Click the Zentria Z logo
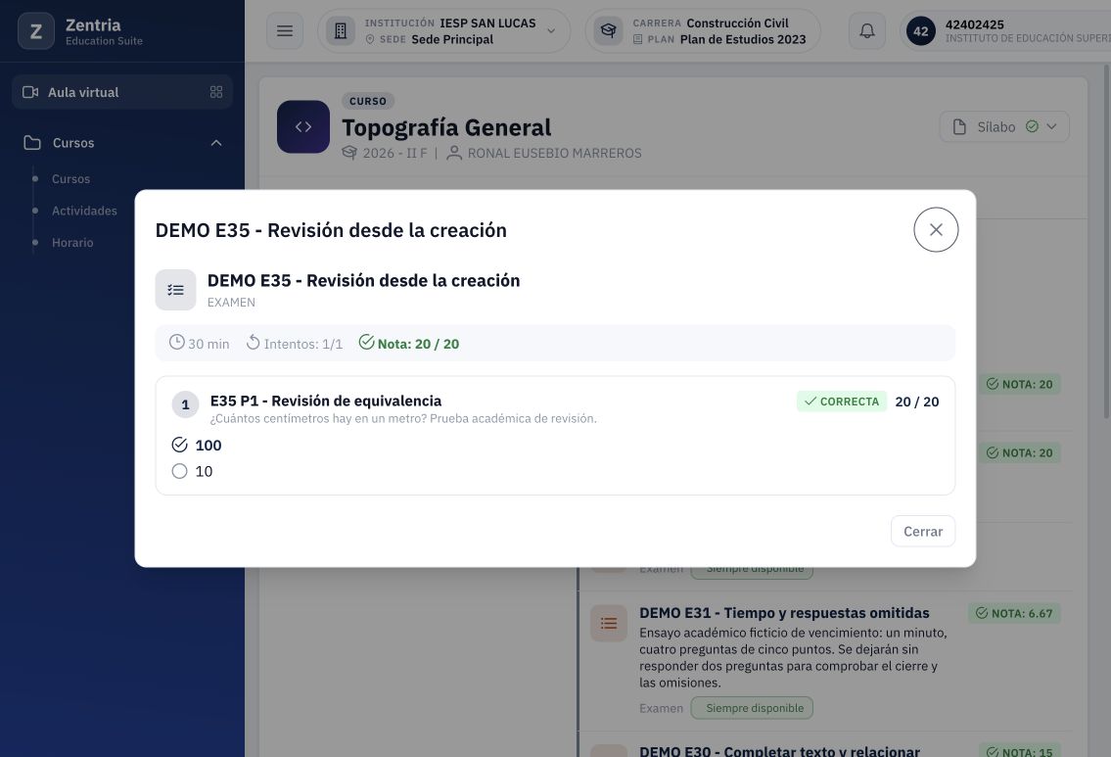The image size is (1111, 757). coord(36,31)
